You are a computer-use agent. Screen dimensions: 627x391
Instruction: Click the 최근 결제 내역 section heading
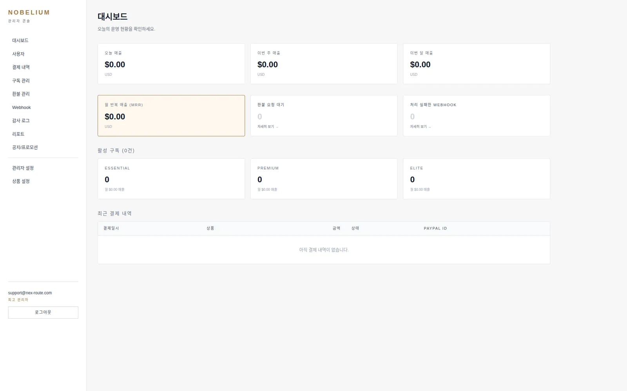pos(114,213)
